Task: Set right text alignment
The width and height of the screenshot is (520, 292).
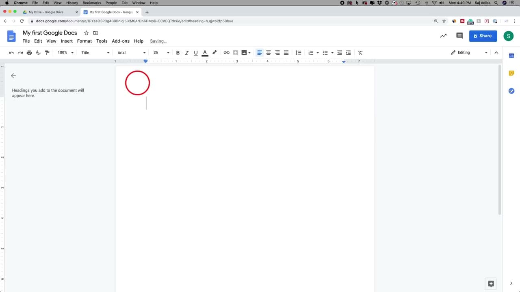Action: point(277,53)
